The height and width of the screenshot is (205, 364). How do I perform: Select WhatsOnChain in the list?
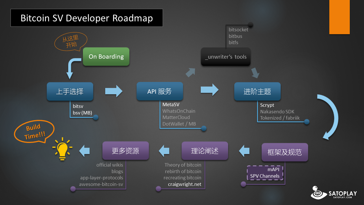click(179, 111)
